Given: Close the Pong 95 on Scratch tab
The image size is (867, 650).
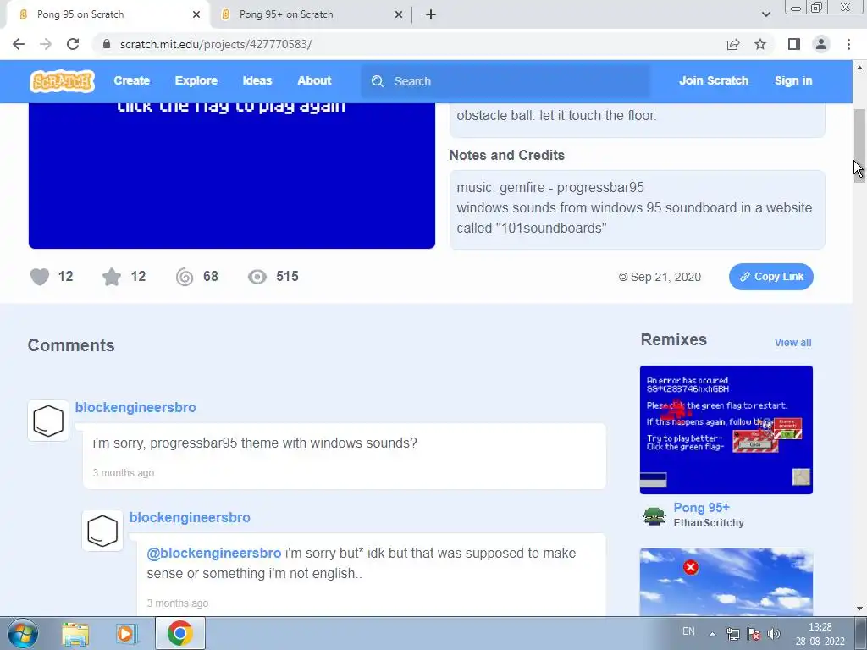Looking at the screenshot, I should point(196,14).
